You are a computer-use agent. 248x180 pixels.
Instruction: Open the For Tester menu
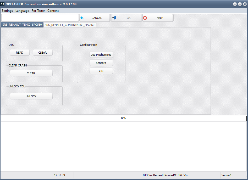coord(38,11)
